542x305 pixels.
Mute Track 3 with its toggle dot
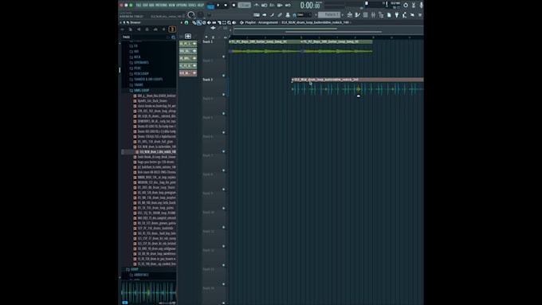tap(224, 94)
